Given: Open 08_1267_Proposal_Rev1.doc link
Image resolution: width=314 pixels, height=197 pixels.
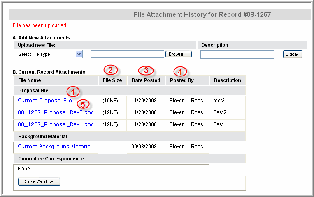Looking at the screenshot, I should [56, 124].
